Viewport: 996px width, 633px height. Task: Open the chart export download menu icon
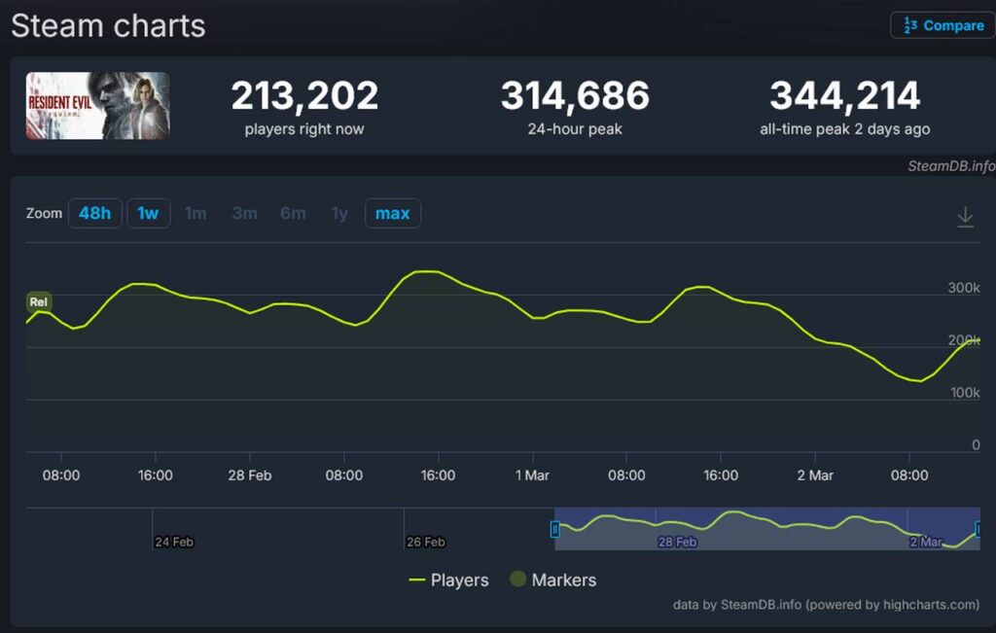point(965,216)
